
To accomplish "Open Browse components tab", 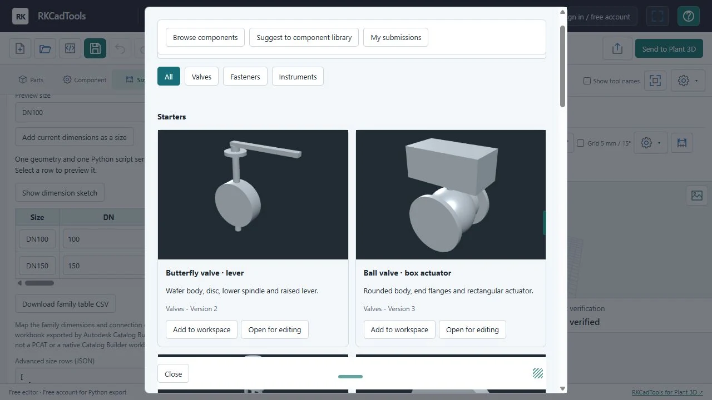I will [205, 37].
